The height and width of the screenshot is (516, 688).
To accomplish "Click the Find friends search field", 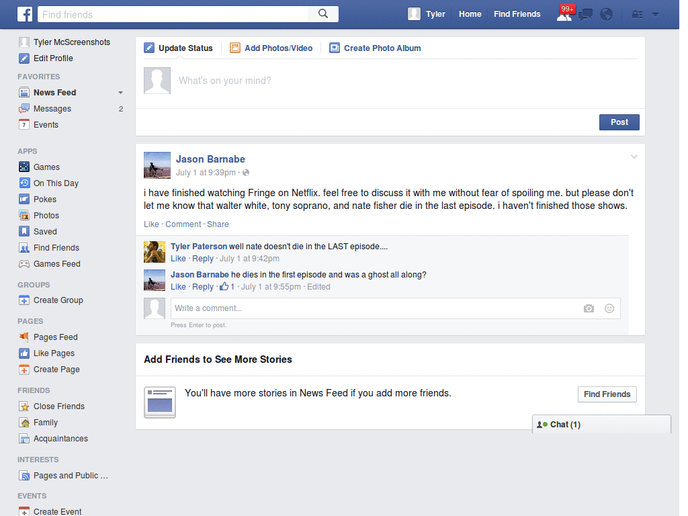I will click(173, 15).
